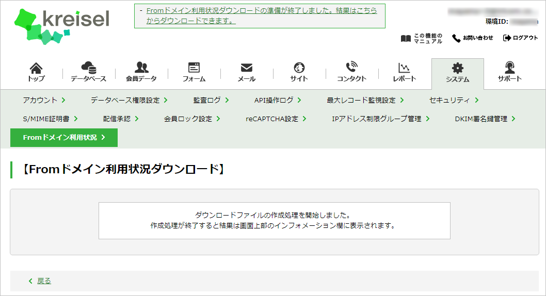546x296 pixels.
Task: Open 最大レコード監視設定 submenu
Action: coord(365,100)
